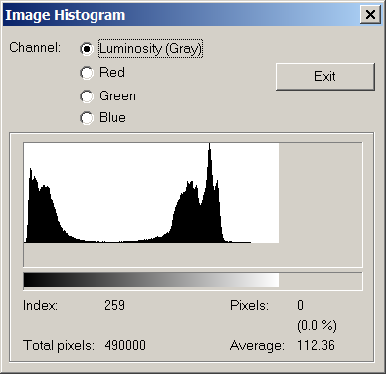Click the Pixels value 0
This screenshot has width=386, height=374.
pyautogui.click(x=300, y=305)
